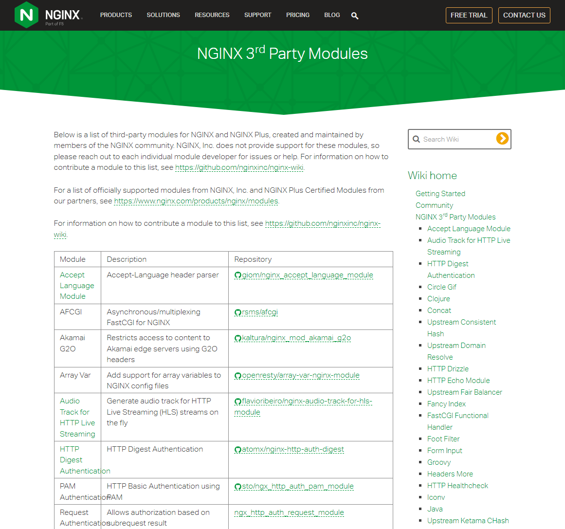
Task: Click the CONTACT US button
Action: click(x=524, y=15)
